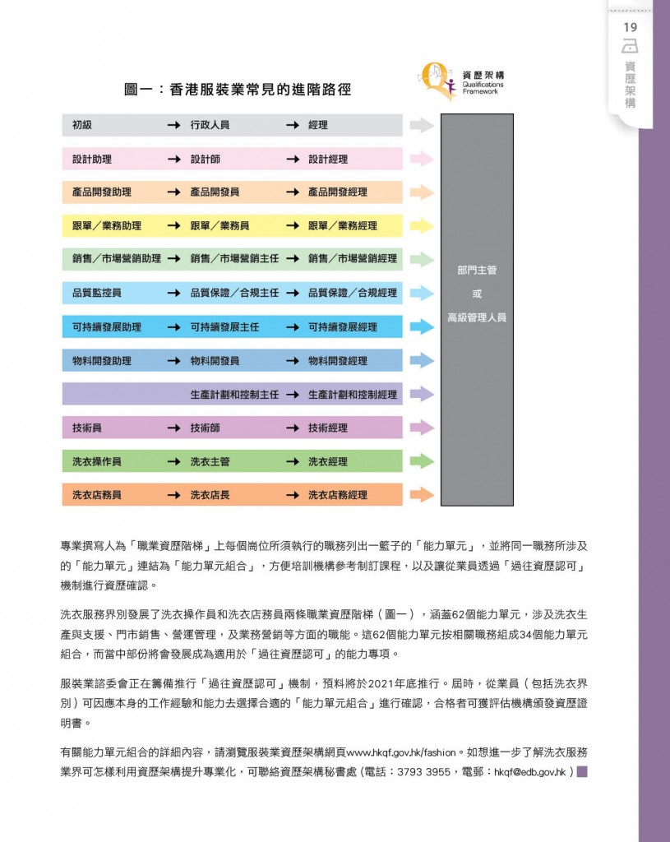This screenshot has height=842, width=670.
Task: Click the yellow arrow after 跟單/業務經理
Action: [421, 226]
